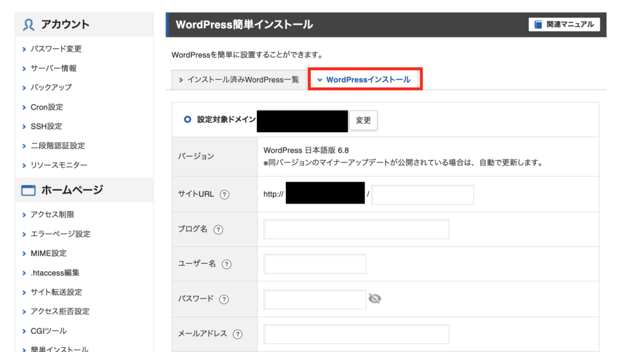Screen dimensions: 619x352
Task: Click help icon next to ユーザー名
Action: click(x=227, y=264)
